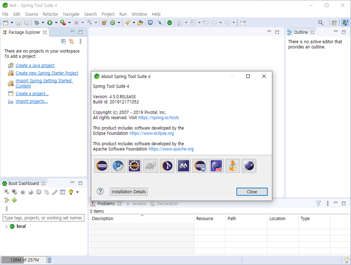The width and height of the screenshot is (351, 265).
Task: Click the lightbulb icon in Boot Dashboard toolbar
Action: [71, 192]
